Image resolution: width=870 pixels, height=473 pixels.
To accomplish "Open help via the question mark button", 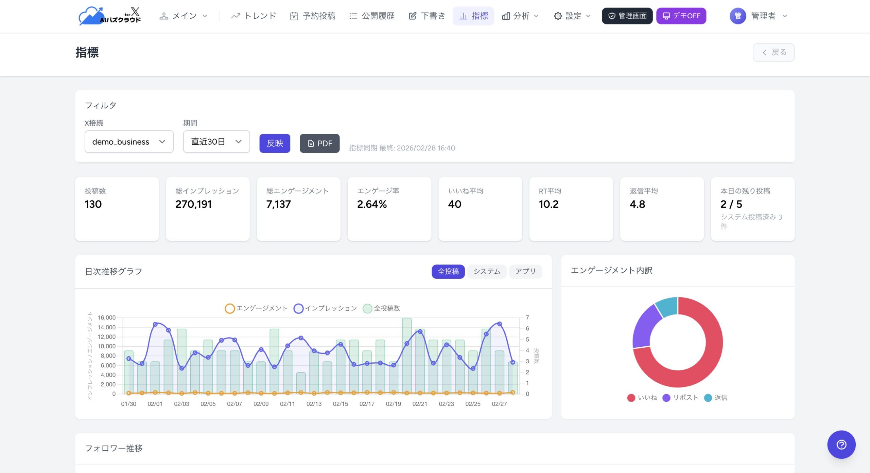I will point(841,444).
